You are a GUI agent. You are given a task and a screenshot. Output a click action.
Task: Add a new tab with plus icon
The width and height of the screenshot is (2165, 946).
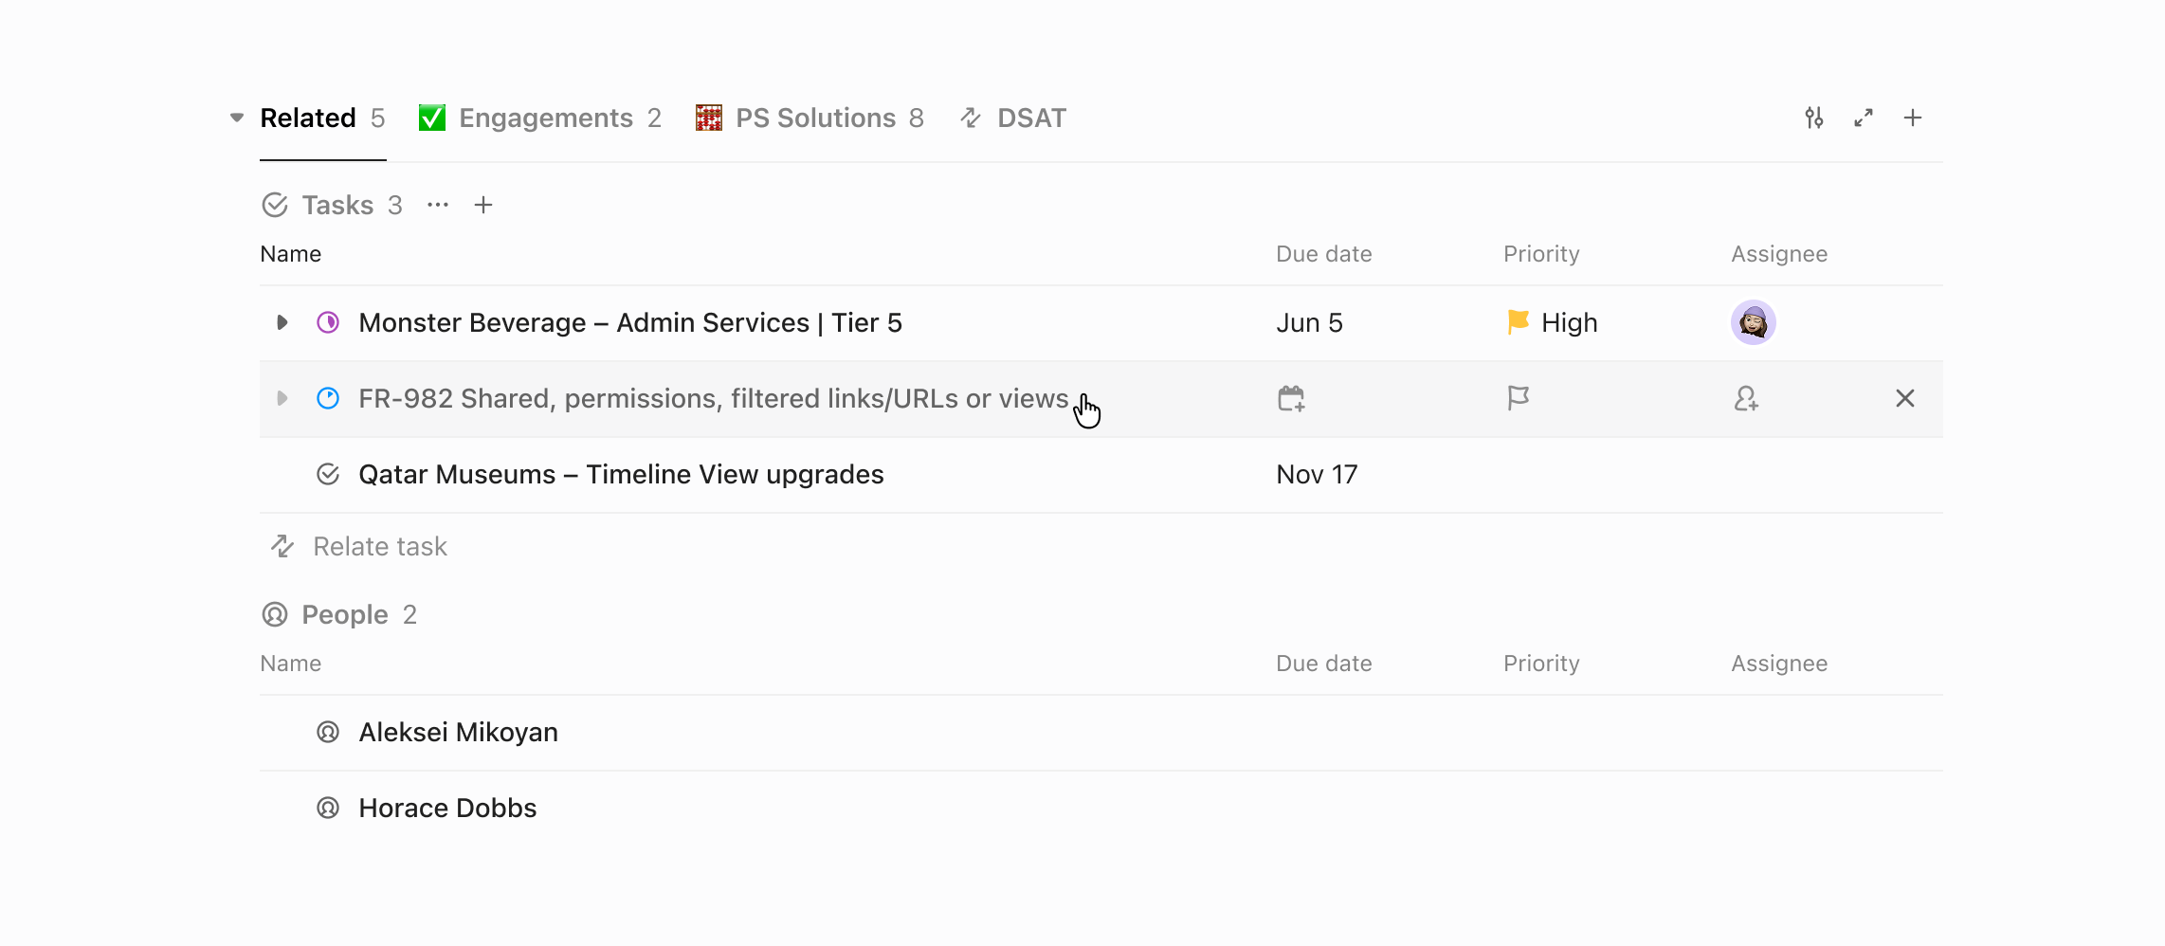1913,118
